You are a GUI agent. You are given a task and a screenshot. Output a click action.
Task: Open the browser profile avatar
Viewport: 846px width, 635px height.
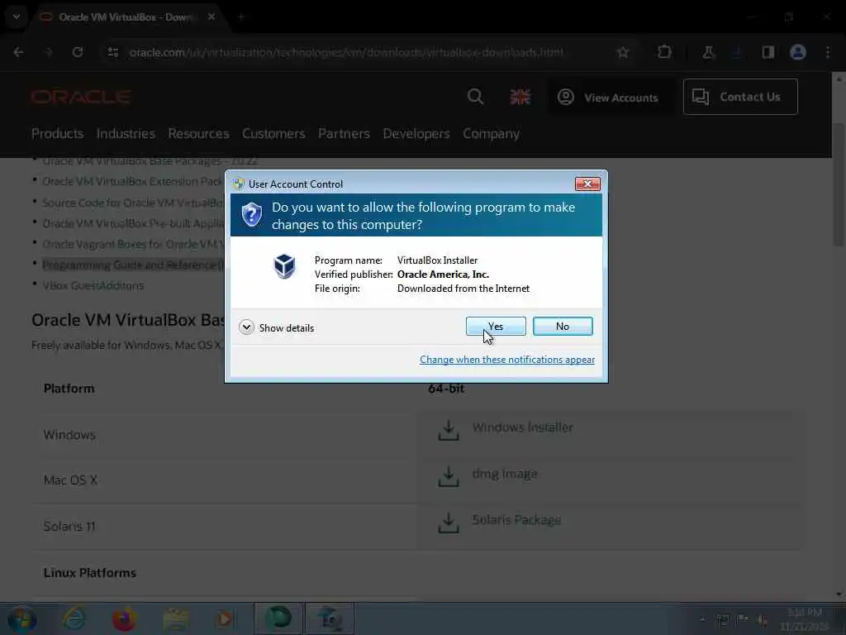pos(798,52)
